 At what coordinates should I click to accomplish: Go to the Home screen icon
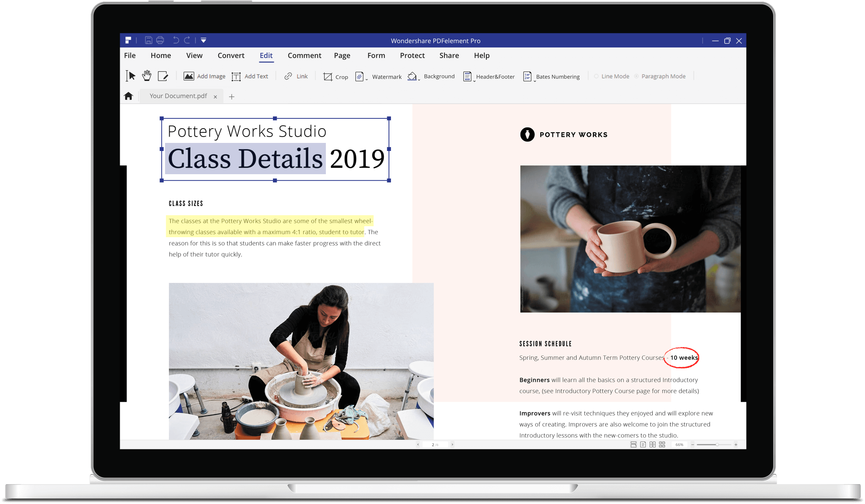click(x=129, y=96)
